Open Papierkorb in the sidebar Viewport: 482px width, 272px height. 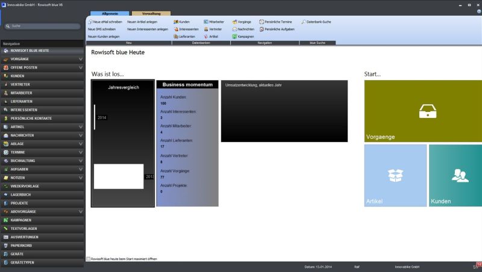click(42, 246)
